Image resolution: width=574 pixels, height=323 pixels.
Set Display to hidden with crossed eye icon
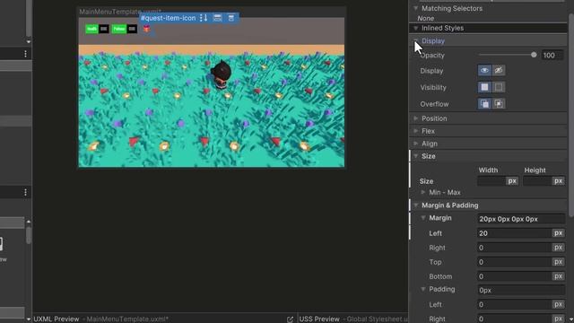pyautogui.click(x=499, y=70)
